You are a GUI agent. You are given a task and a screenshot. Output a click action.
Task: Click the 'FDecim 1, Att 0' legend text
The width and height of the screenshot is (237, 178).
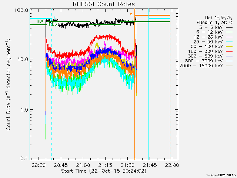coord(214,23)
